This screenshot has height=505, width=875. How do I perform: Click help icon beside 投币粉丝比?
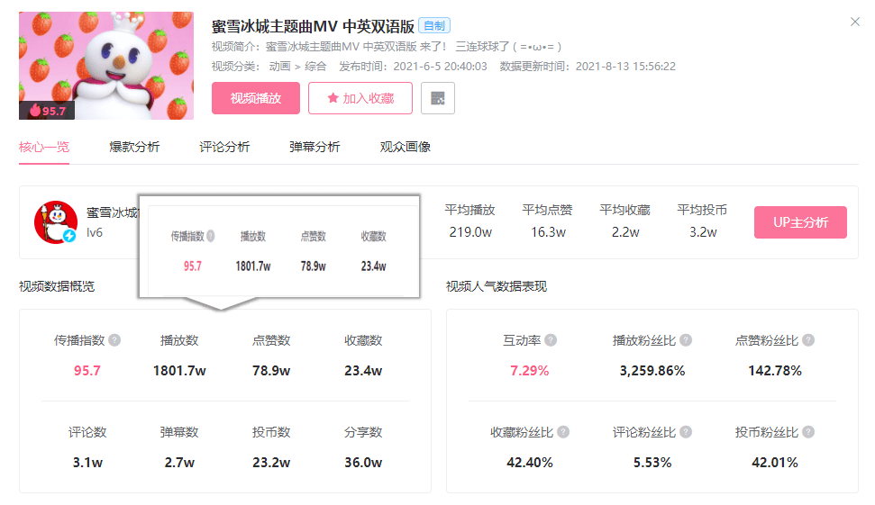(x=808, y=432)
